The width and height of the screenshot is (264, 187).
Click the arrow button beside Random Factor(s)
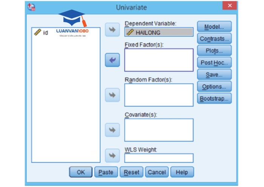112,95
